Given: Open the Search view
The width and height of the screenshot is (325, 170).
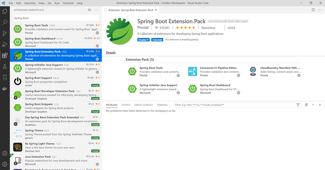Looking at the screenshot, I should click(x=4, y=22).
